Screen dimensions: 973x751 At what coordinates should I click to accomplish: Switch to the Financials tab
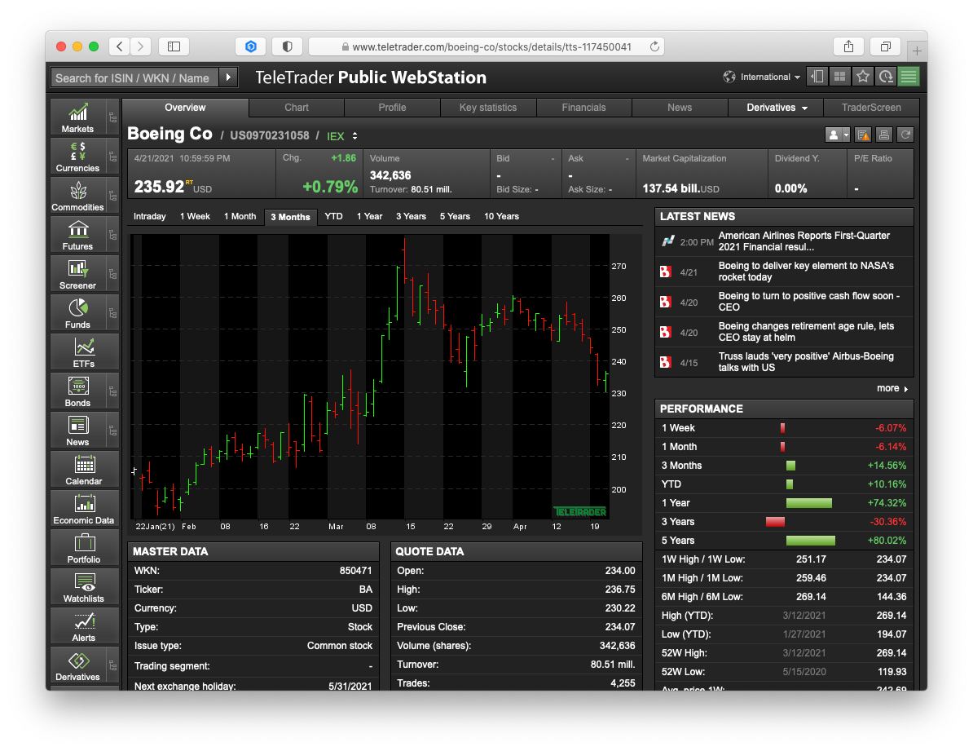pos(584,108)
